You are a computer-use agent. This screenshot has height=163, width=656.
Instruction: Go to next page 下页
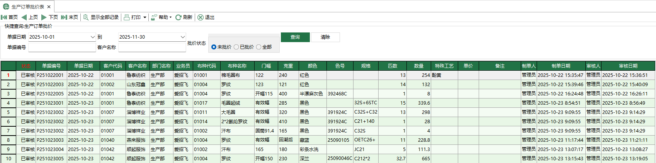[50, 17]
